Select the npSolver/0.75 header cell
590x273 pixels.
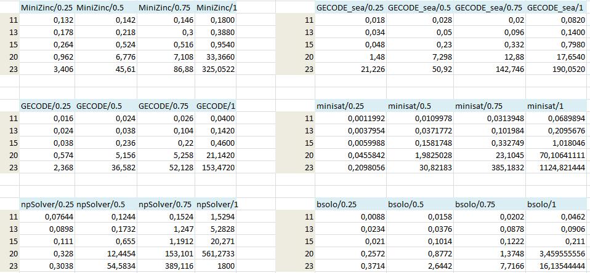(x=166, y=205)
